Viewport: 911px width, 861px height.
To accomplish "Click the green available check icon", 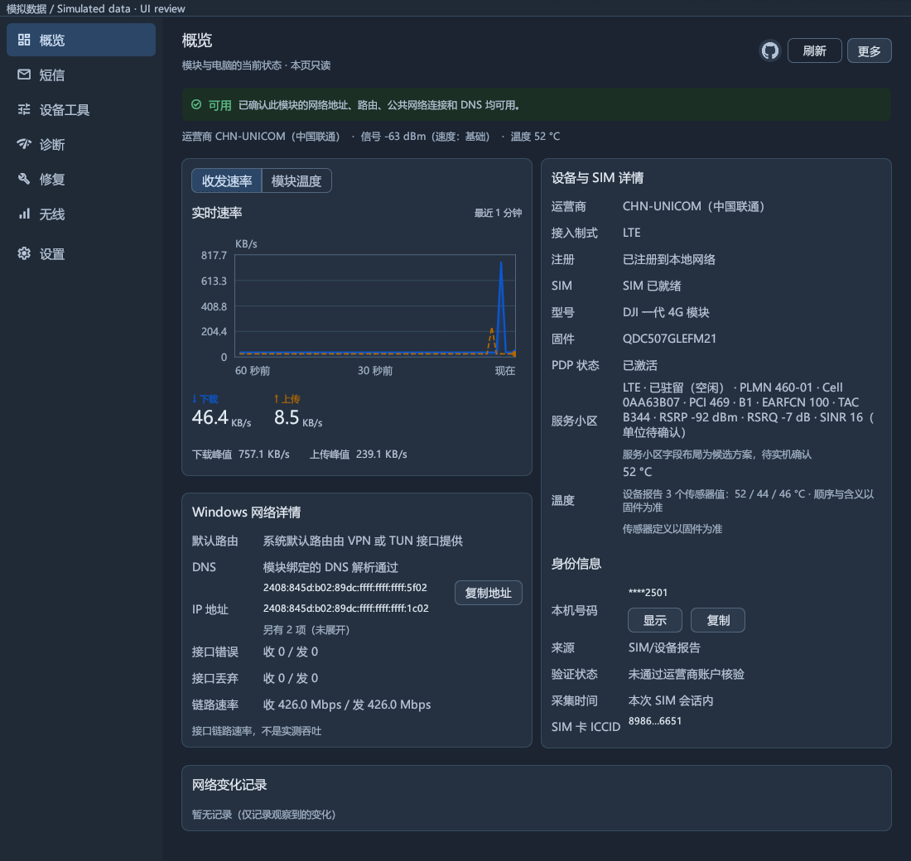I will pyautogui.click(x=196, y=104).
